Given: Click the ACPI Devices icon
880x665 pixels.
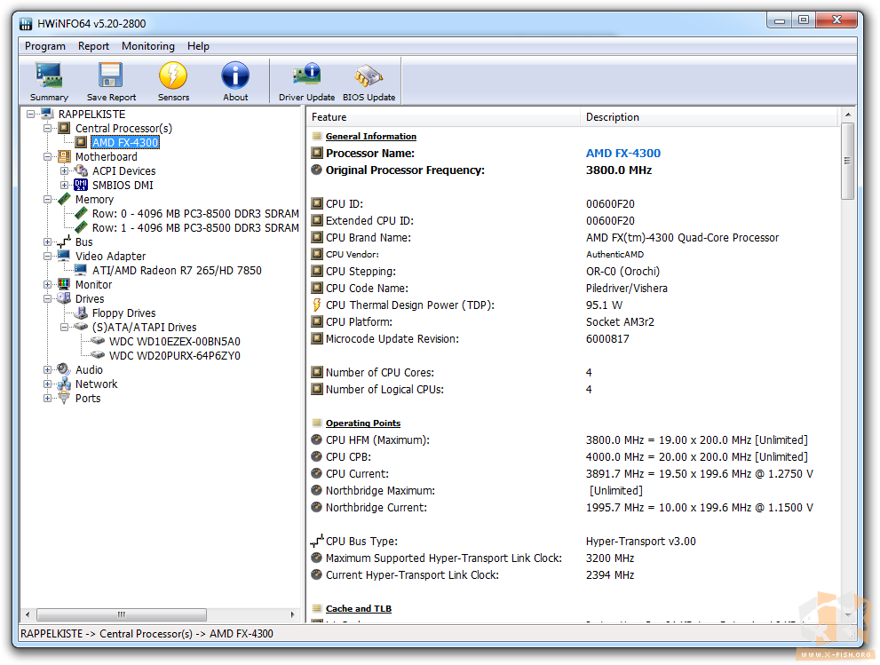Looking at the screenshot, I should pos(82,170).
